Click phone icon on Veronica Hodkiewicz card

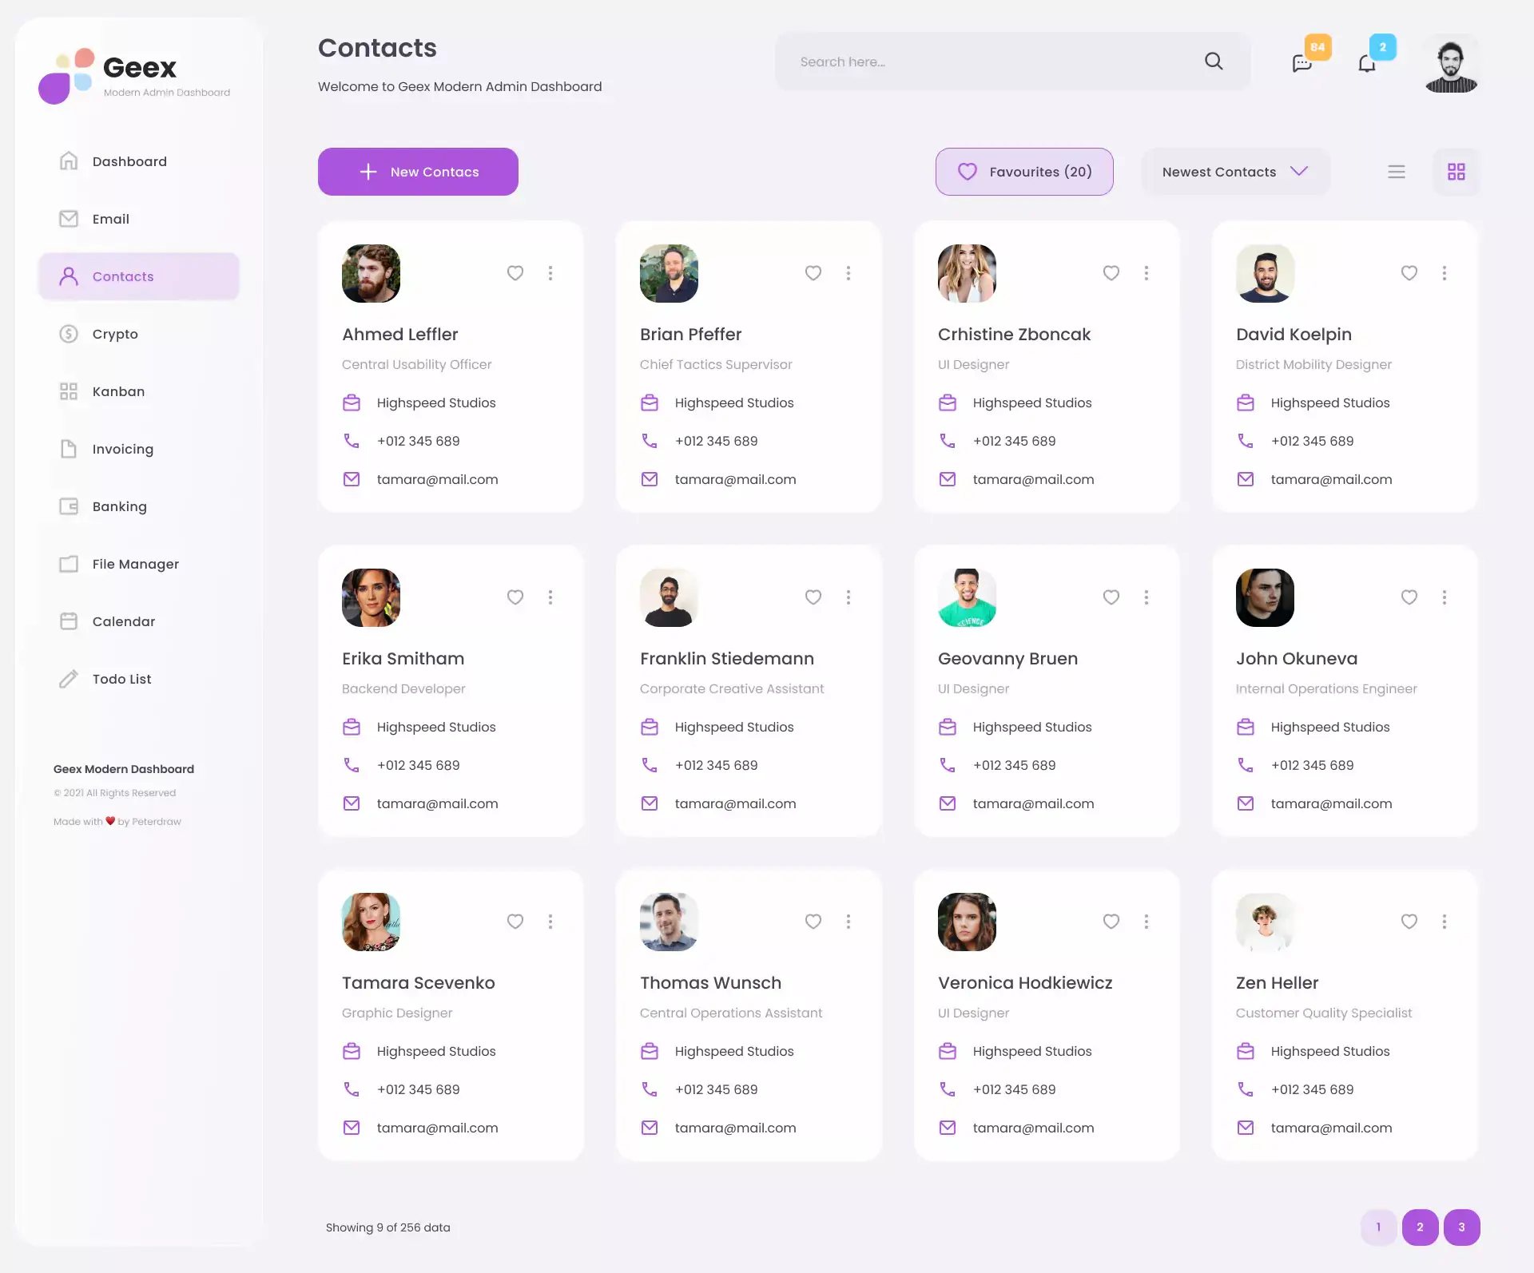[x=948, y=1089]
